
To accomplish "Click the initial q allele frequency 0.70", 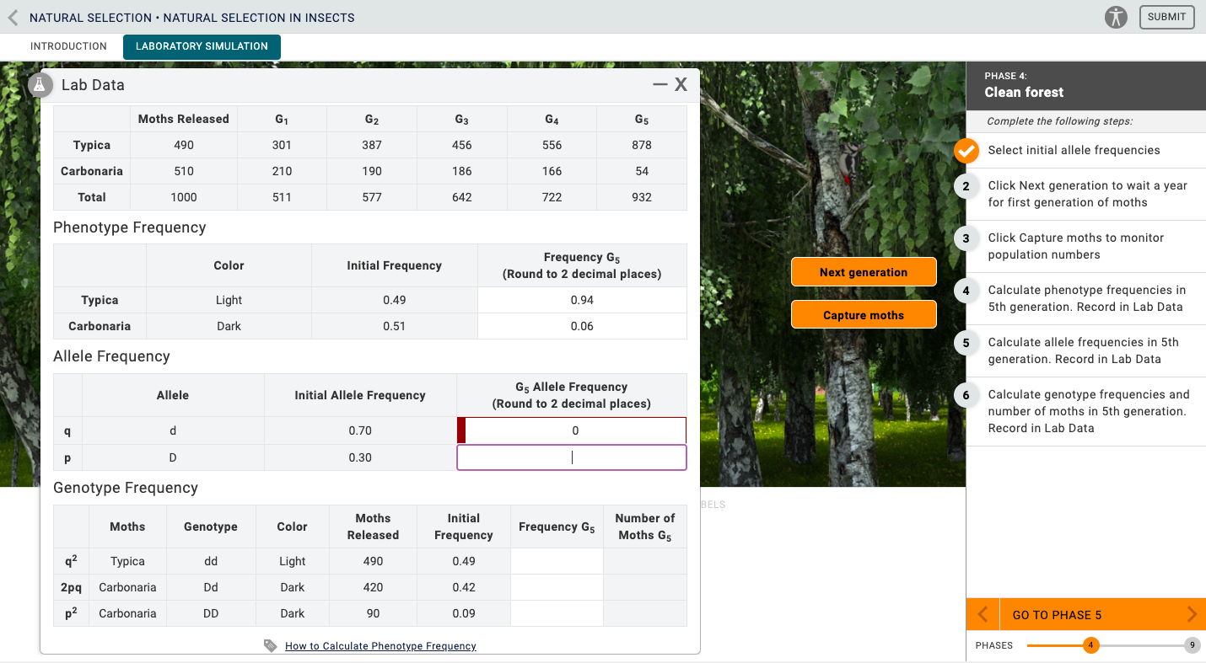I will (360, 430).
